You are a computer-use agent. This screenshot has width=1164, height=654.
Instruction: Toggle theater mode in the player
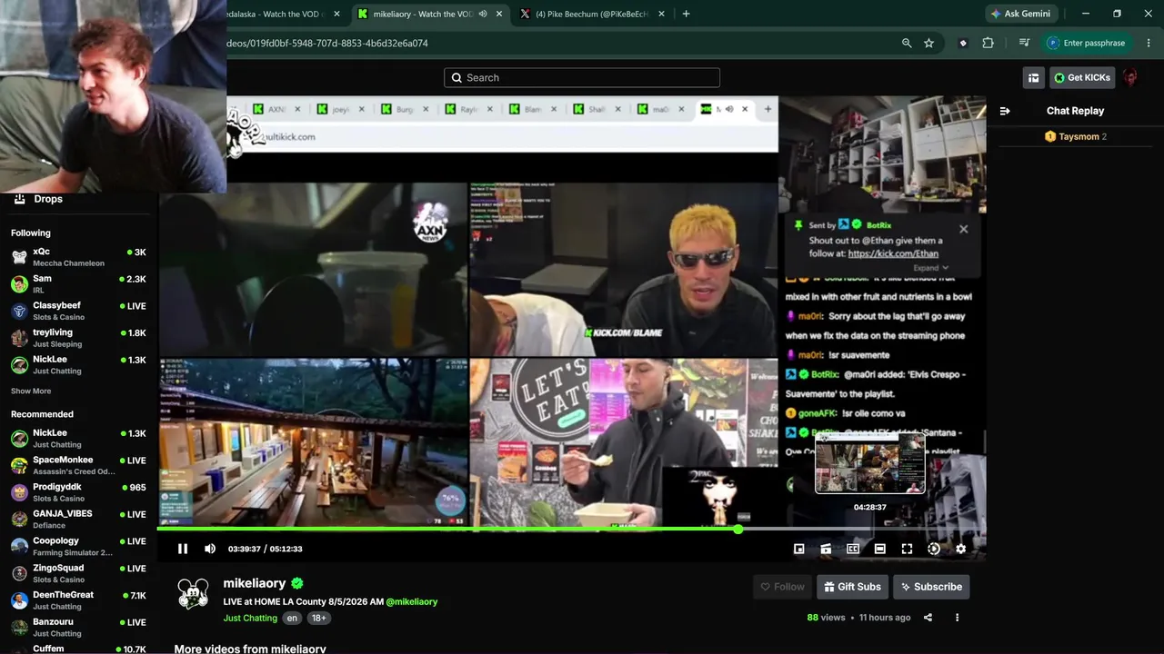880,549
